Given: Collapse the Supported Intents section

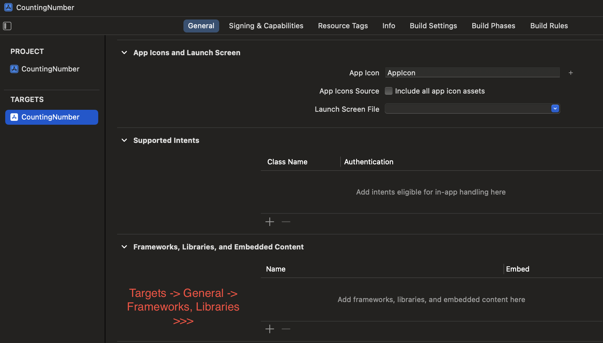Looking at the screenshot, I should click(124, 140).
